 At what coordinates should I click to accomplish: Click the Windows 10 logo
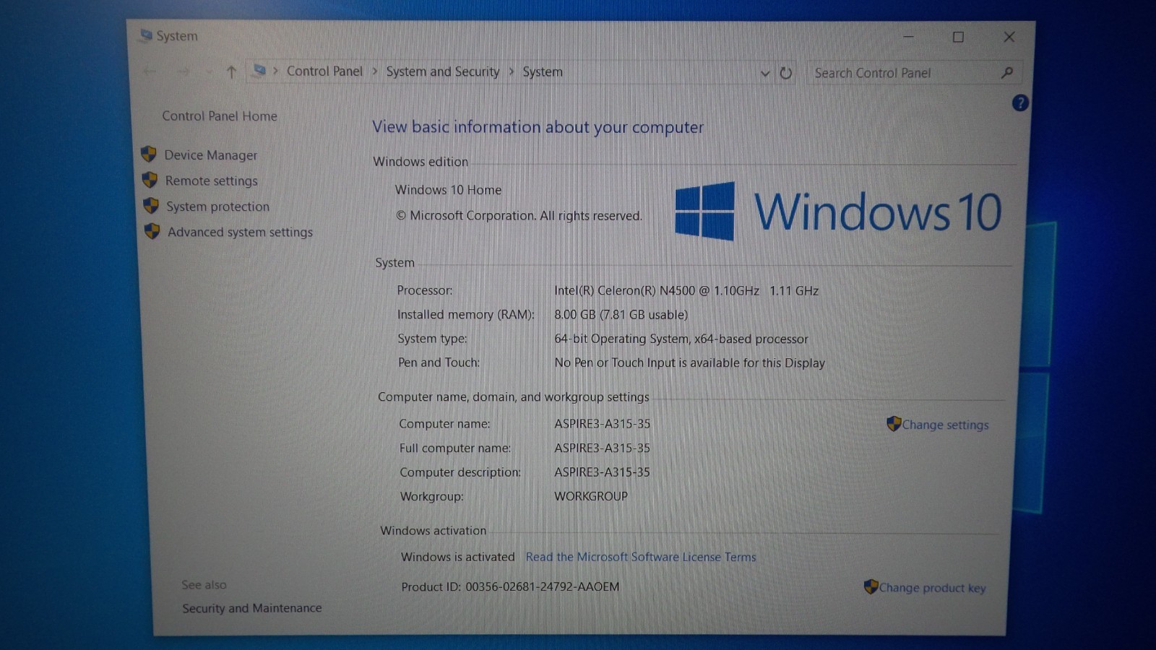pyautogui.click(x=838, y=211)
